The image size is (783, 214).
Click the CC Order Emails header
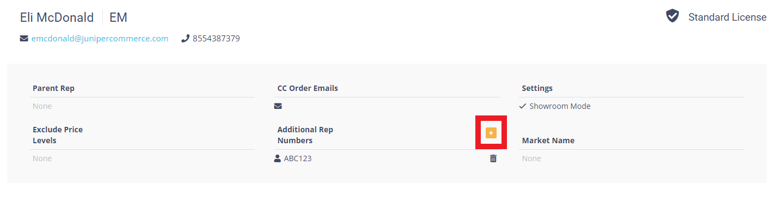(308, 88)
